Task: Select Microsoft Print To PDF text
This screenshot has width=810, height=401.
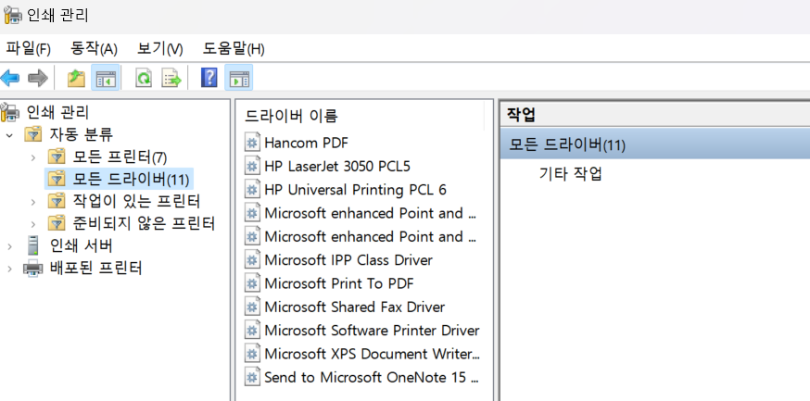Action: click(x=339, y=283)
